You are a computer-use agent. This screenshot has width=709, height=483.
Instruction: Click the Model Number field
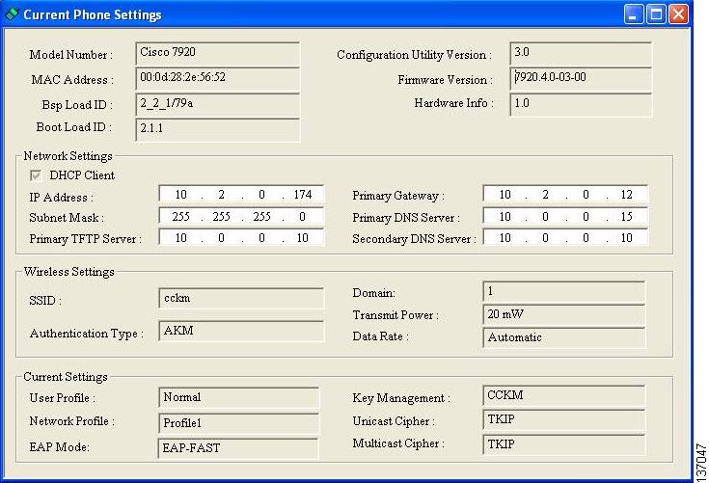pos(217,53)
